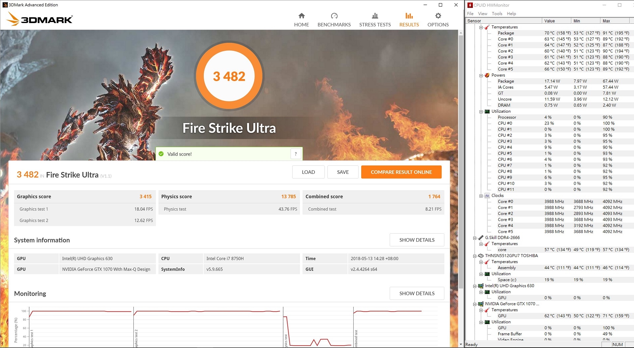634x348 pixels.
Task: Click the question mark help button
Action: point(296,154)
